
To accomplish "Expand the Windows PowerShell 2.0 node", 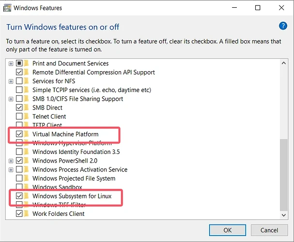I will (x=11, y=161).
